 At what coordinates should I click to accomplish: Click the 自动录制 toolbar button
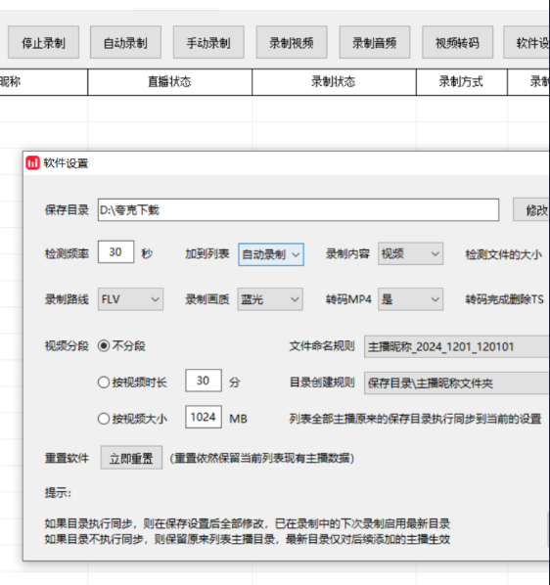(x=125, y=42)
